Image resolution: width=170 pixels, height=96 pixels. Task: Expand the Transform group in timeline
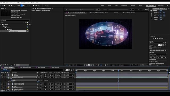coord(8,82)
